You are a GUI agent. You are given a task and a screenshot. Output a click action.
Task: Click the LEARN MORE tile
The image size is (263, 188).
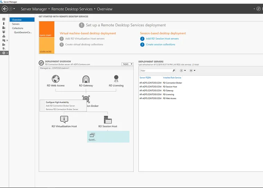point(47,45)
